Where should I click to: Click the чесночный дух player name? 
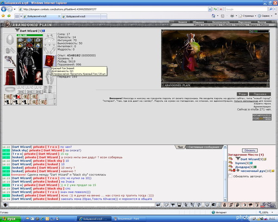tap(253, 171)
